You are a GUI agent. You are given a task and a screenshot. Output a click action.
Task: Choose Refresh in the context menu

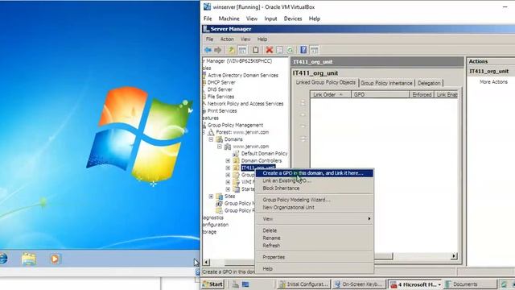[315, 246]
